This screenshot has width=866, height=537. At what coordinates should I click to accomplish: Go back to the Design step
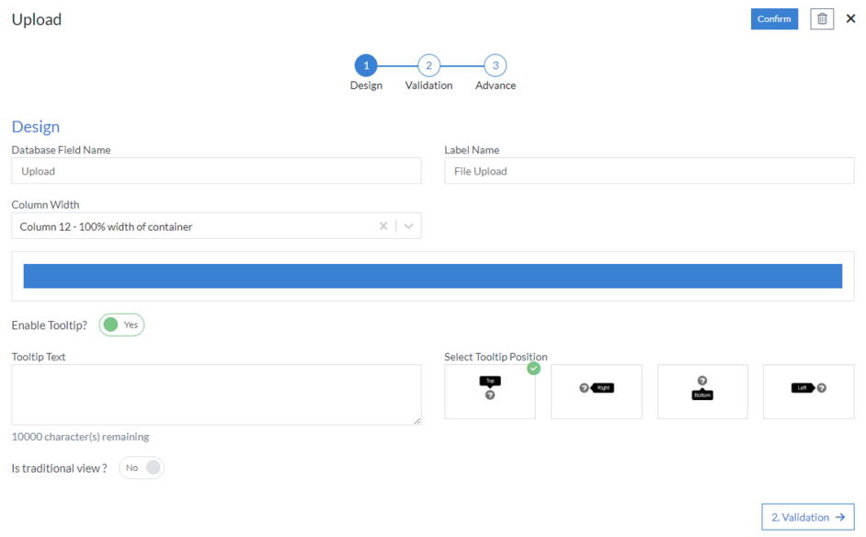(x=366, y=65)
